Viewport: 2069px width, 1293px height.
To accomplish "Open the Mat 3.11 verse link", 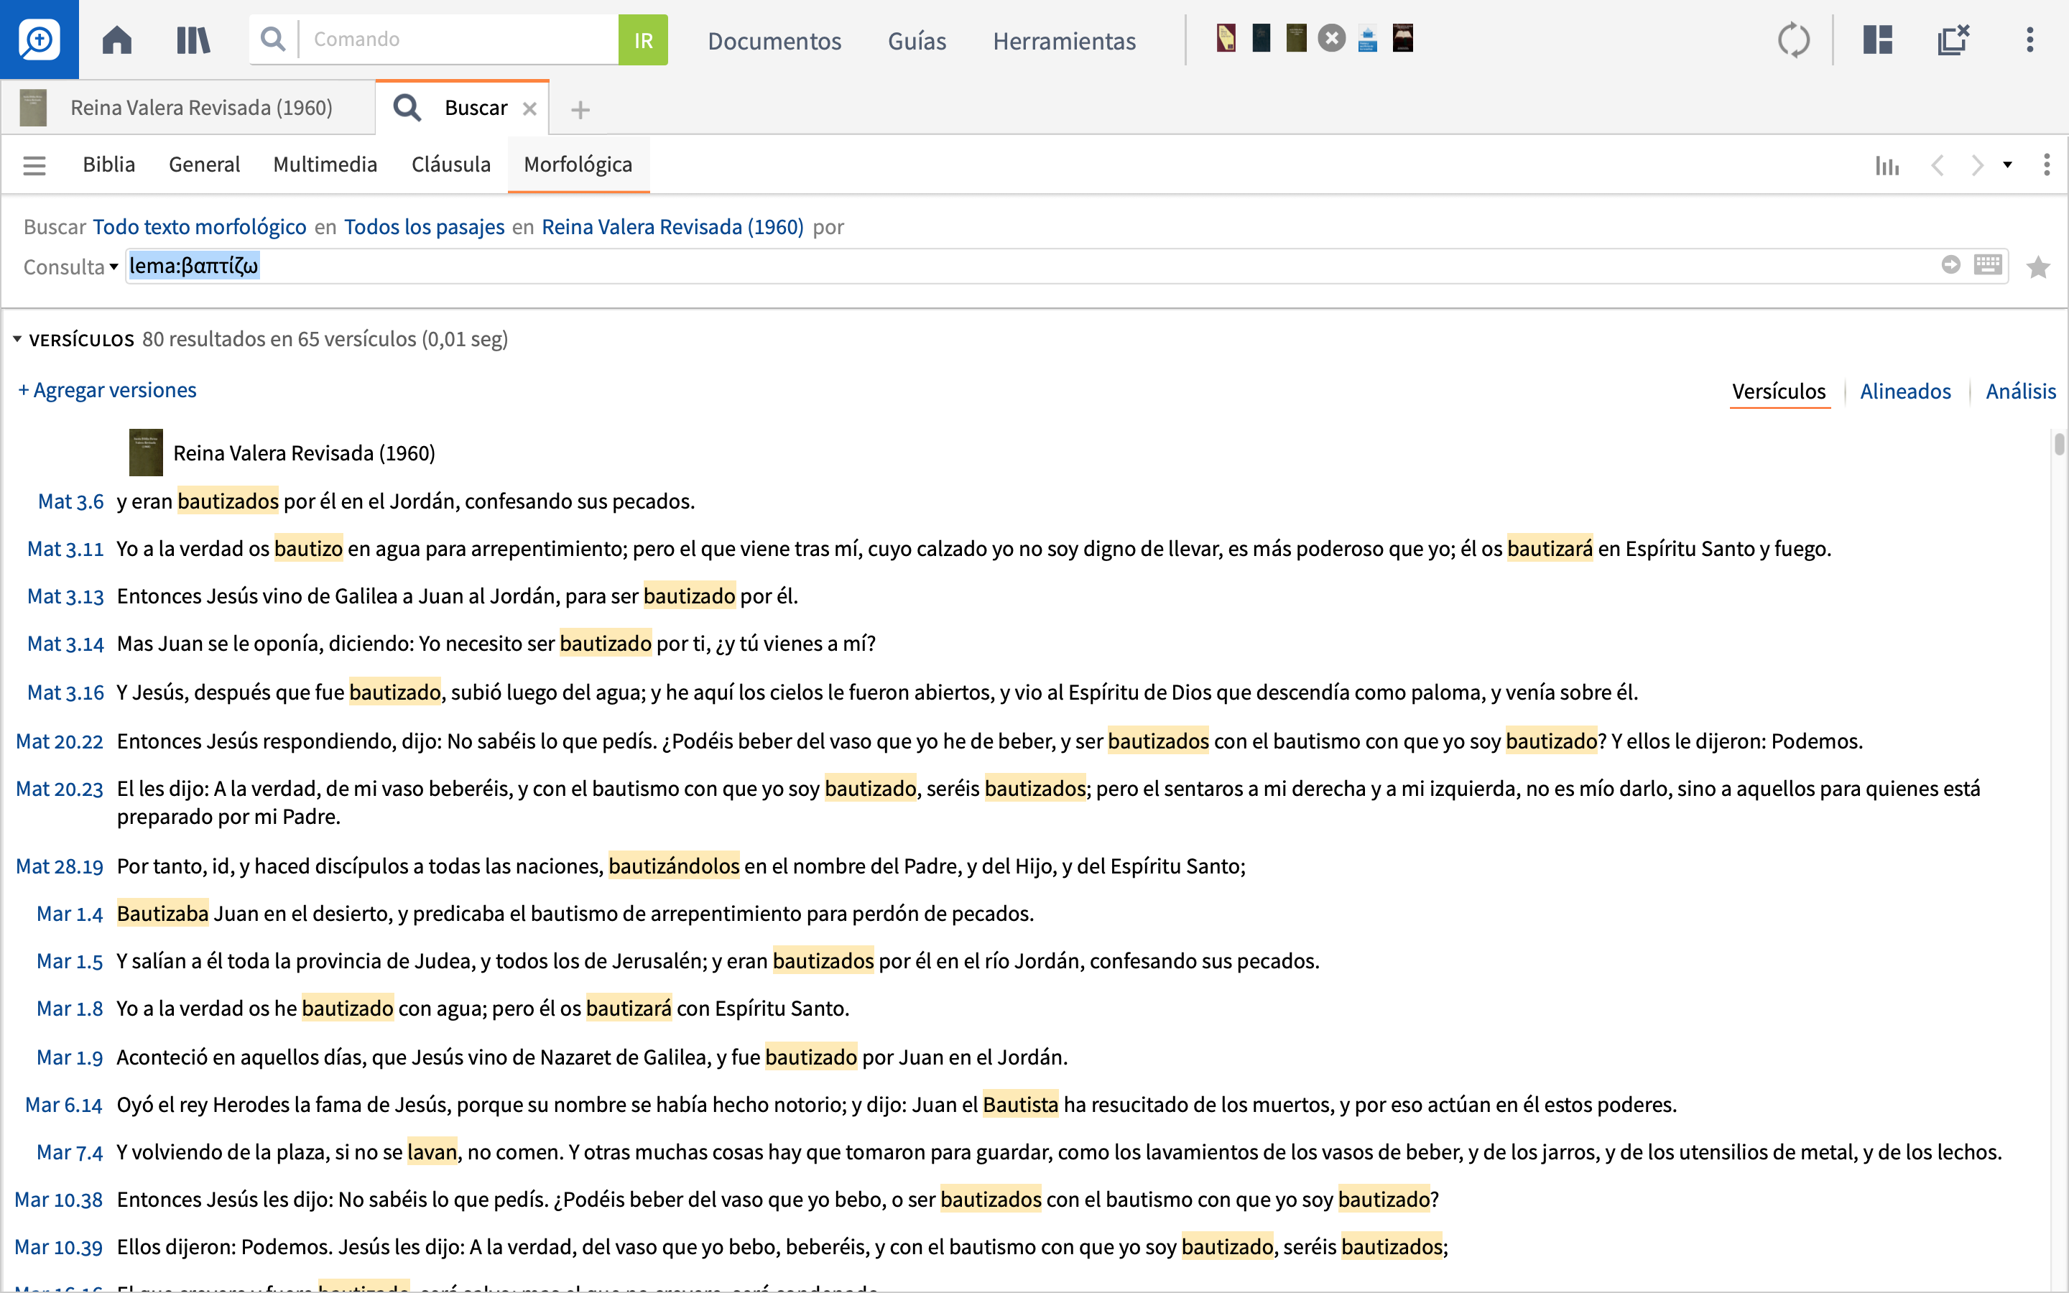I will pos(65,549).
